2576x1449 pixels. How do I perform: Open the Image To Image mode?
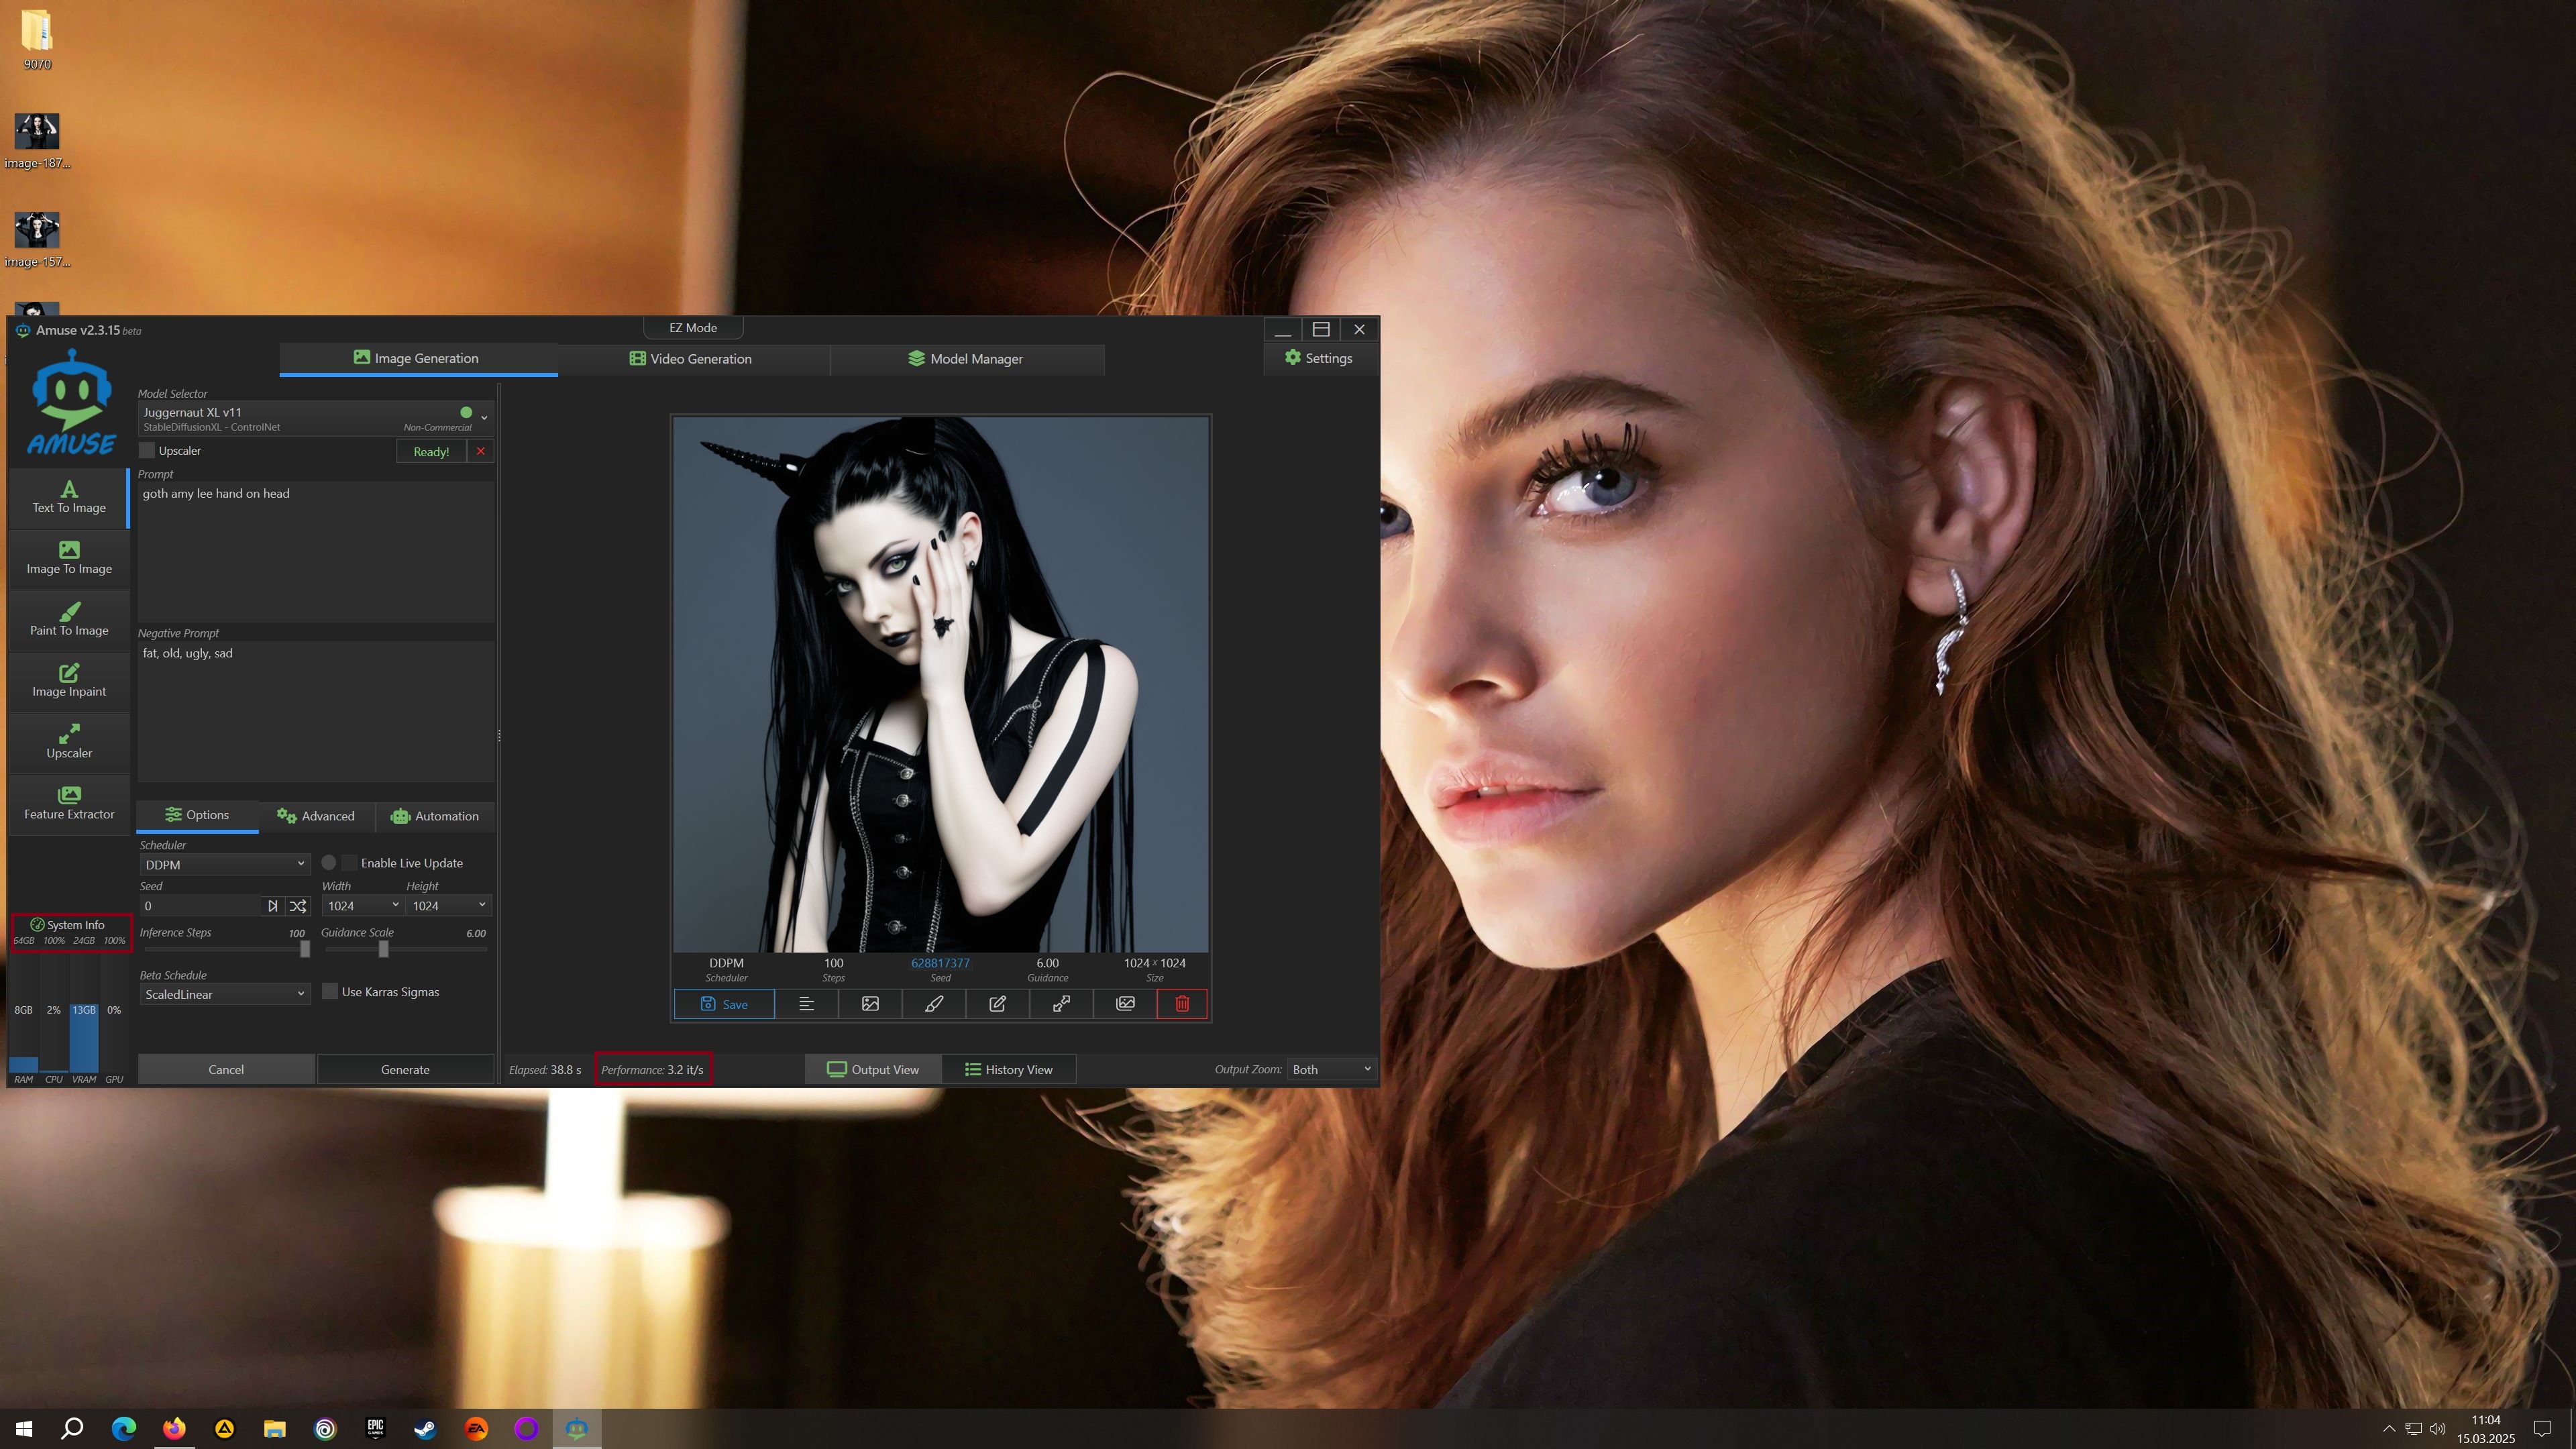69,558
